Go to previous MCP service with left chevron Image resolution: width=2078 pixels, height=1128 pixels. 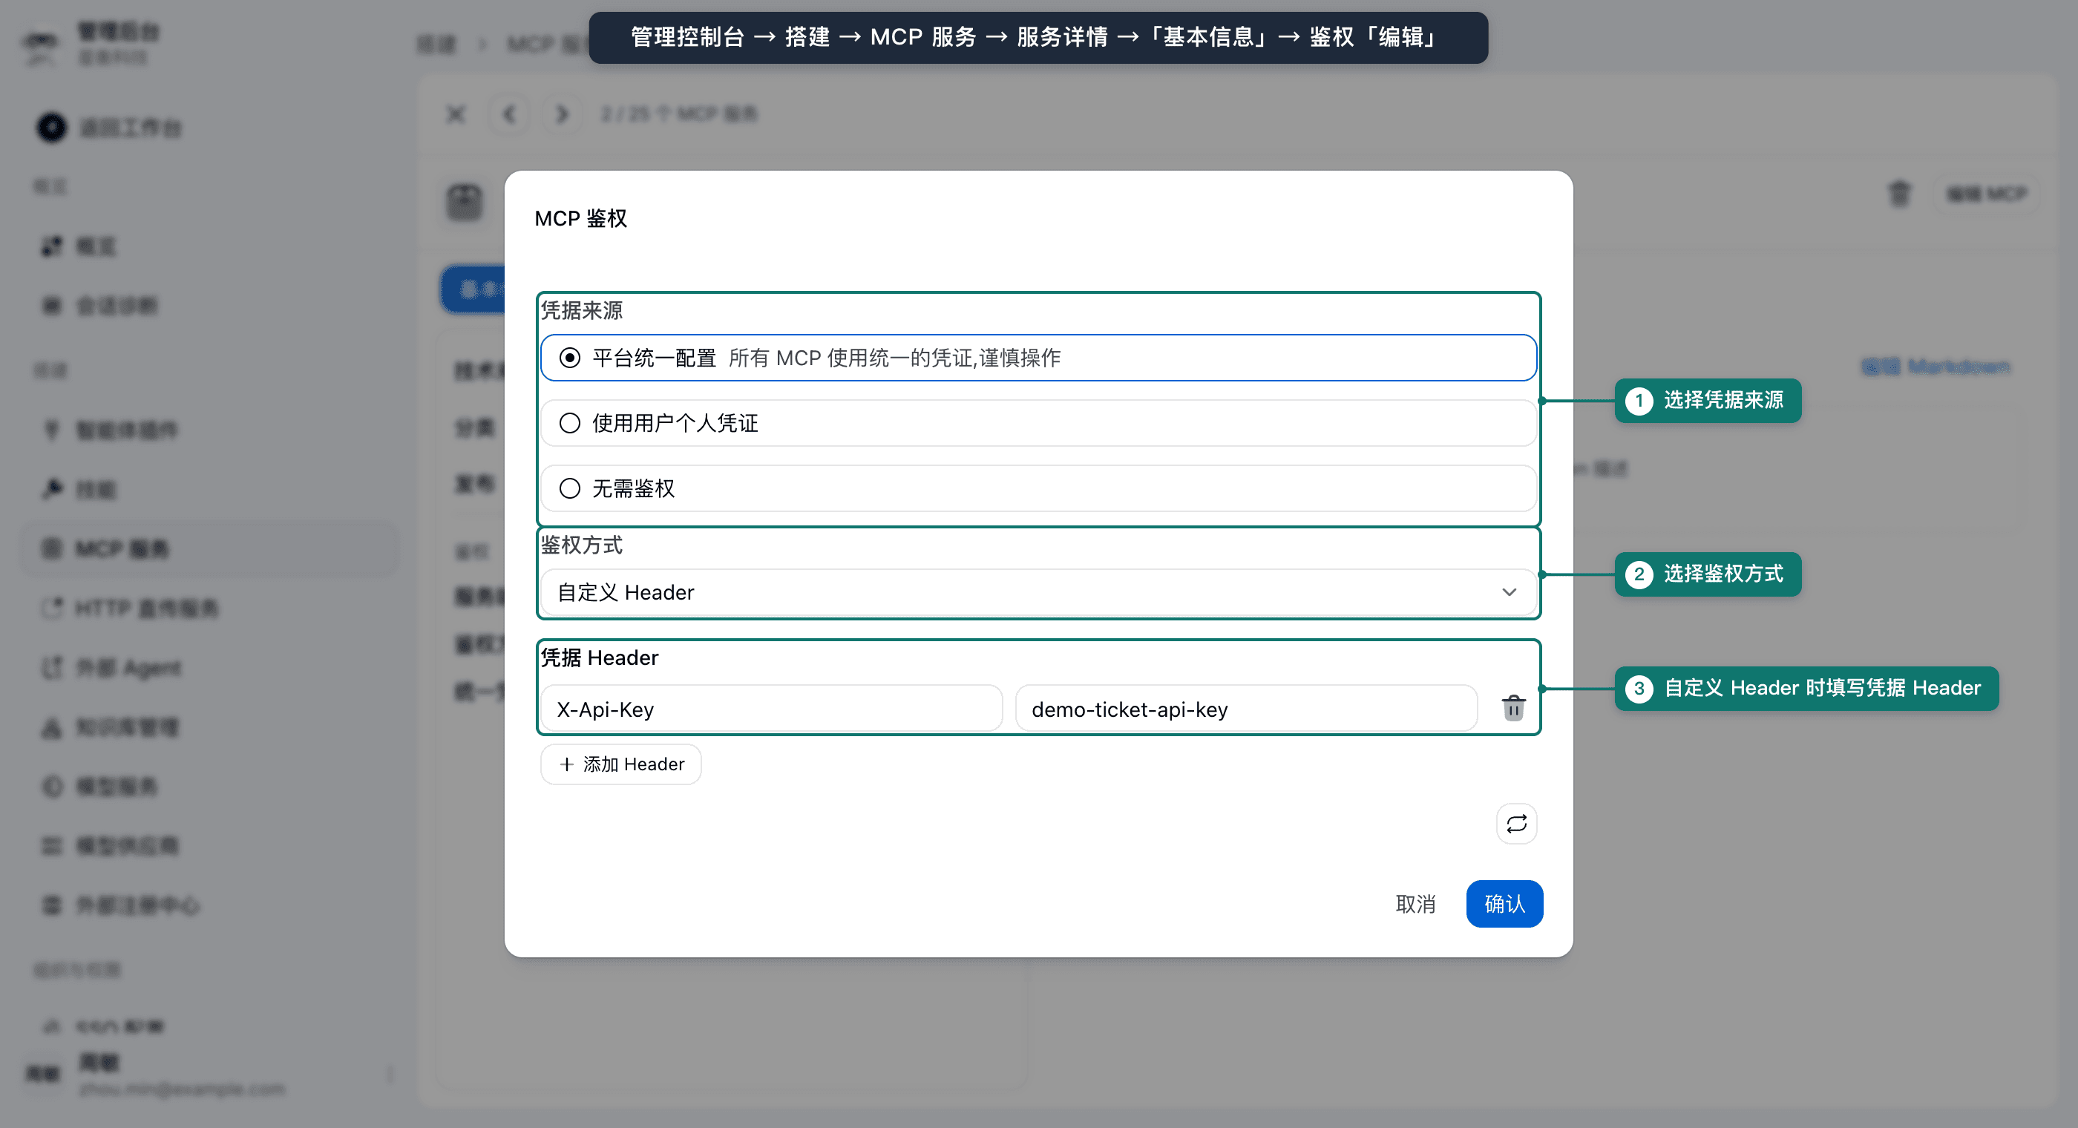click(509, 114)
